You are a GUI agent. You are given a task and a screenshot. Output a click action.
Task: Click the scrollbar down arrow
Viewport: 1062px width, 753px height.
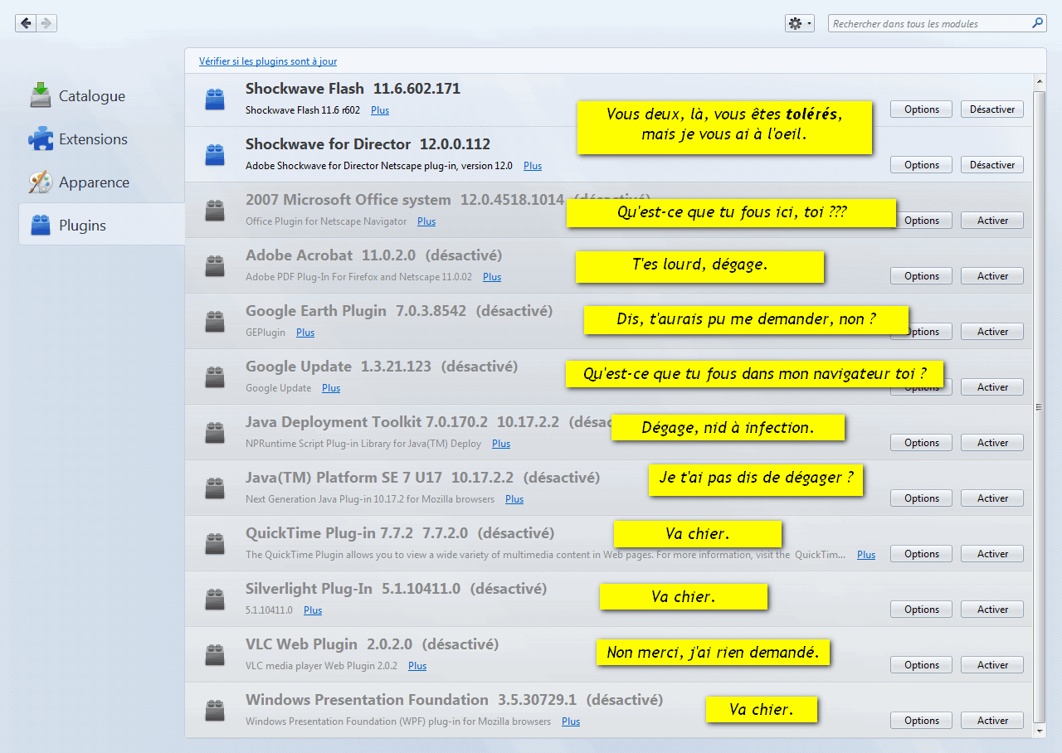[x=1040, y=731]
